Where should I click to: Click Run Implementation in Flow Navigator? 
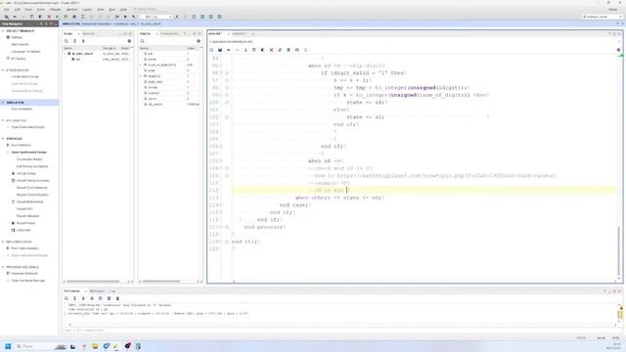point(25,248)
